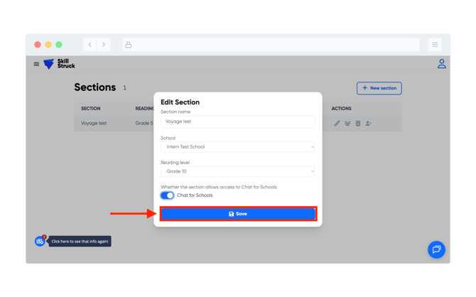
Task: Expand the Reading level dropdown
Action: coord(237,171)
